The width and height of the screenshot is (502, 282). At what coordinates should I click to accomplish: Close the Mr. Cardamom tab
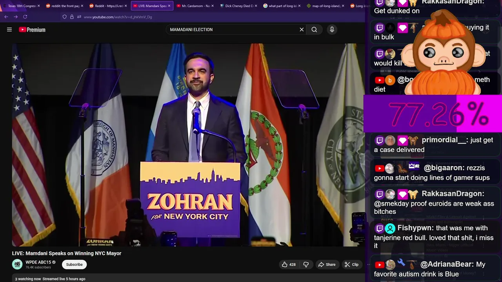pos(213,6)
